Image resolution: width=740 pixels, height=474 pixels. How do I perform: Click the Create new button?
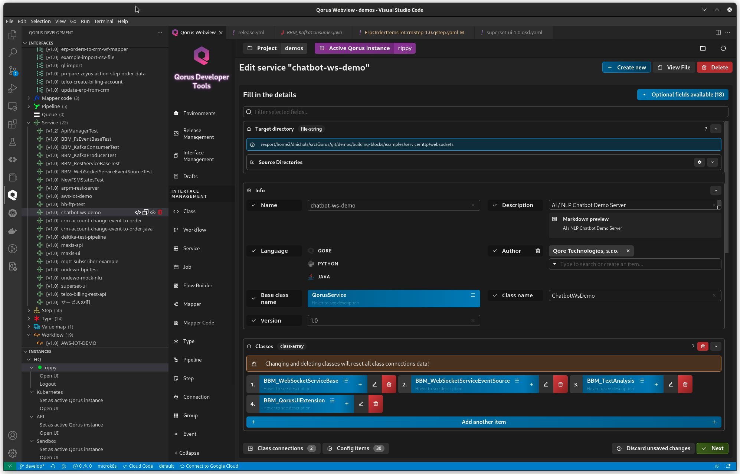(626, 68)
